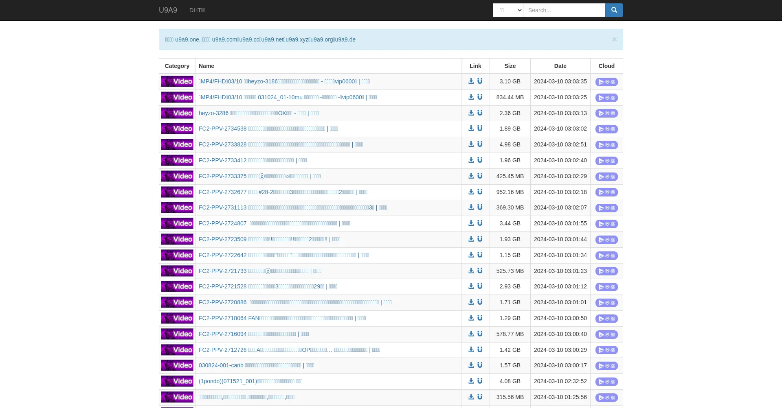Download the torrent for the 1pondo 071521_001 row
The height and width of the screenshot is (408, 782).
pyautogui.click(x=471, y=381)
